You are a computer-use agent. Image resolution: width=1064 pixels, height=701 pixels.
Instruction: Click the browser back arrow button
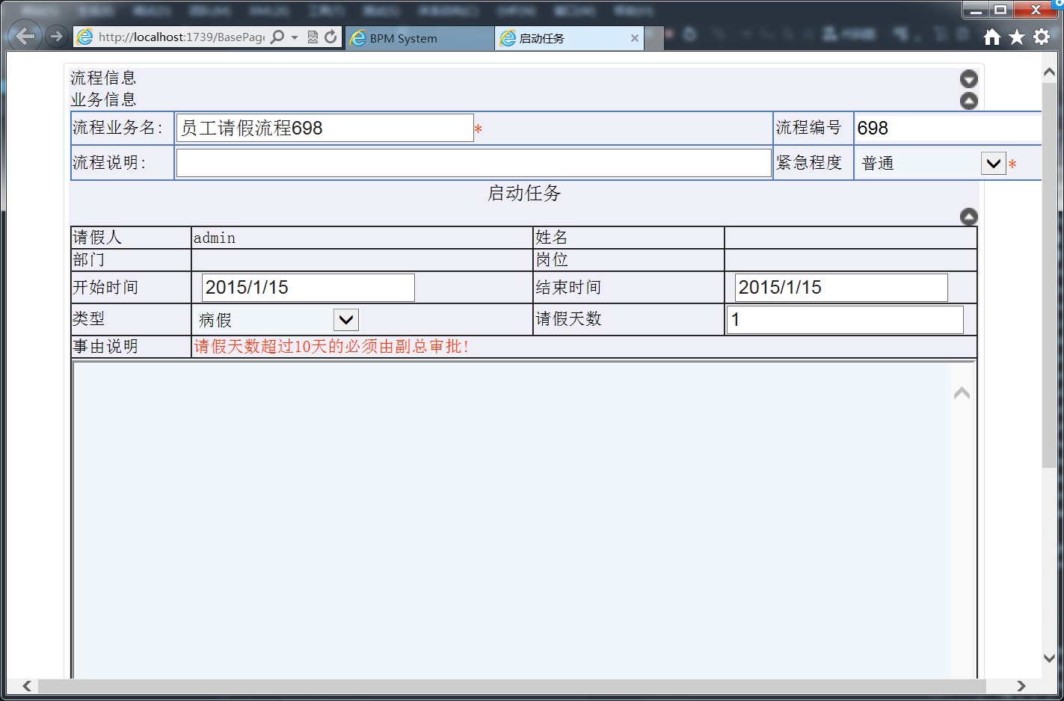(x=25, y=37)
